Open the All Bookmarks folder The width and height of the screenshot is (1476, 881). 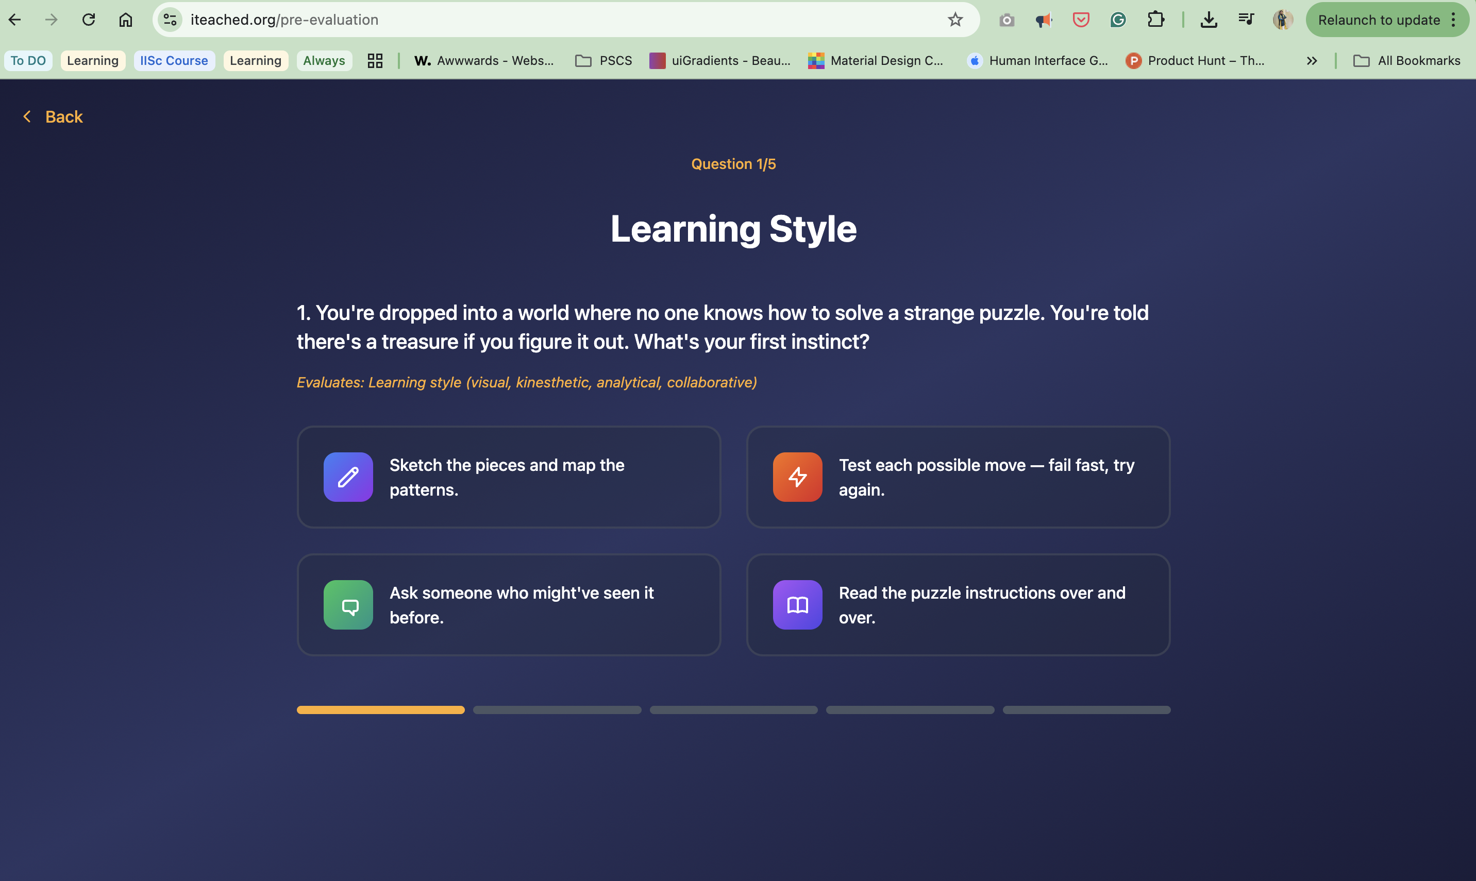(x=1406, y=61)
